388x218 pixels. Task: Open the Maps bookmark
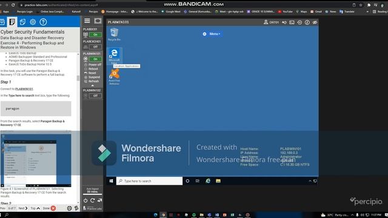pyautogui.click(x=302, y=12)
